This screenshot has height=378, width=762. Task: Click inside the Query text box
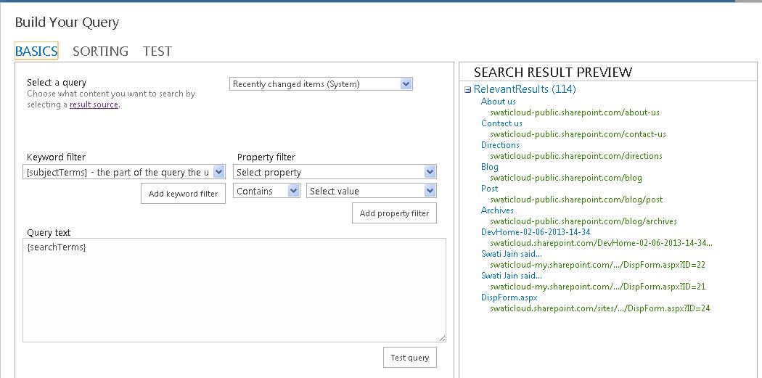pyautogui.click(x=234, y=290)
